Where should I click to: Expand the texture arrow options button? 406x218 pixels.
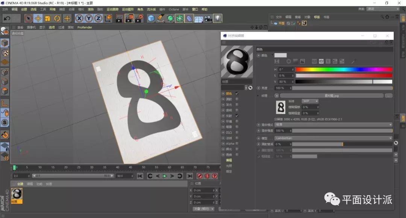pyautogui.click(x=277, y=96)
